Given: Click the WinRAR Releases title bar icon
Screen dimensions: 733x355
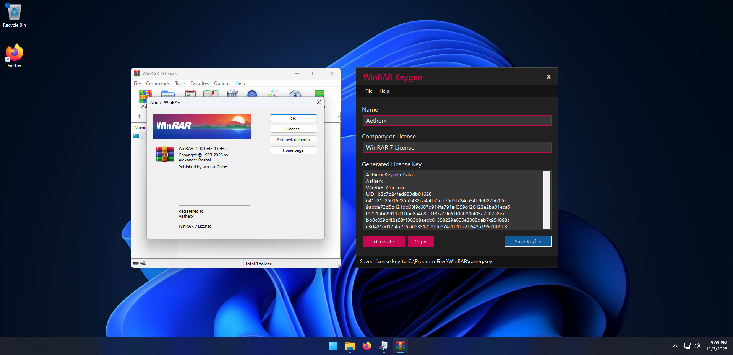Looking at the screenshot, I should (x=137, y=73).
